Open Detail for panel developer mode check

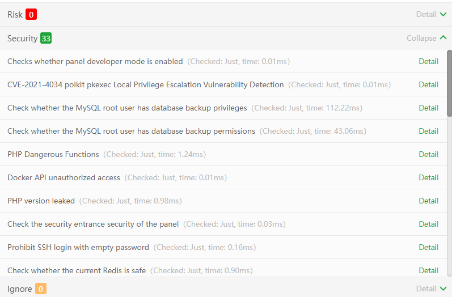tap(428, 61)
